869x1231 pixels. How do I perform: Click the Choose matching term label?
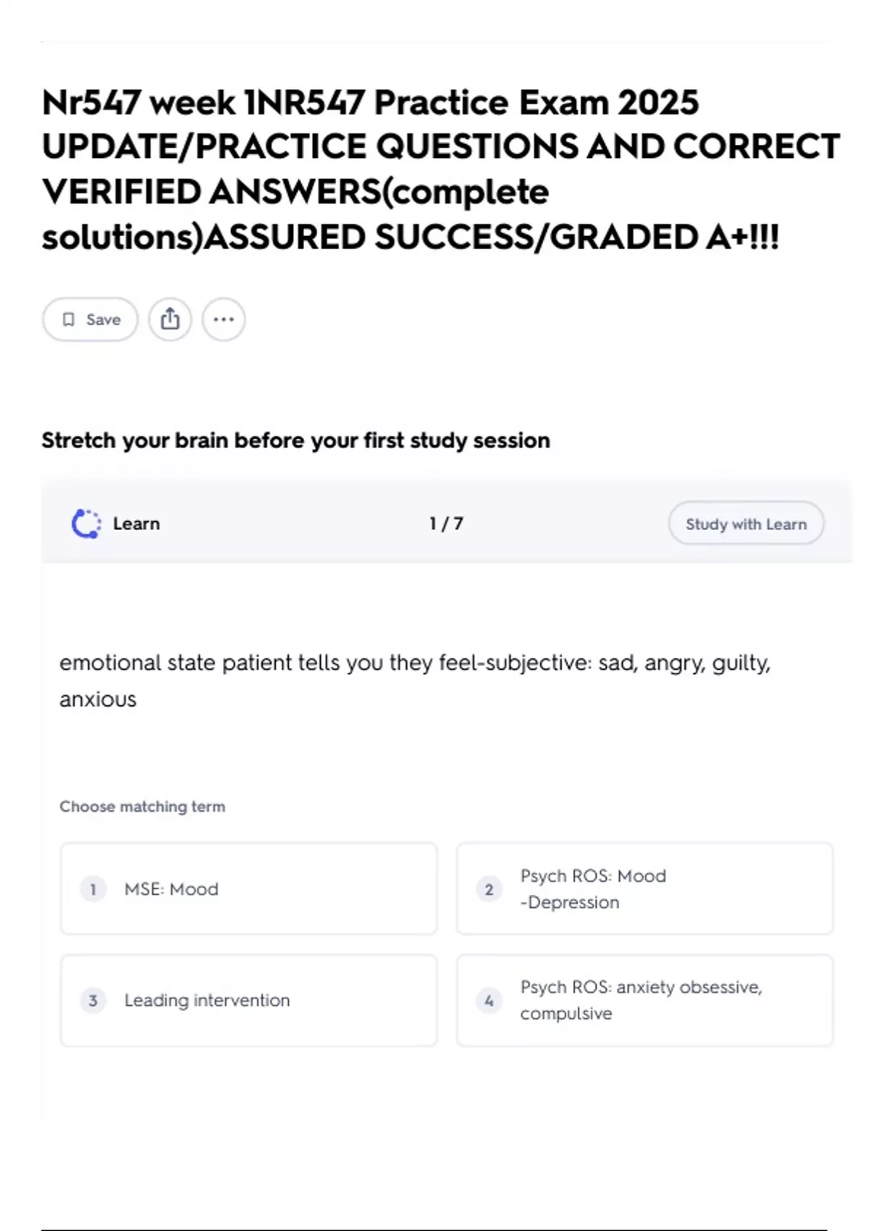pyautogui.click(x=143, y=807)
